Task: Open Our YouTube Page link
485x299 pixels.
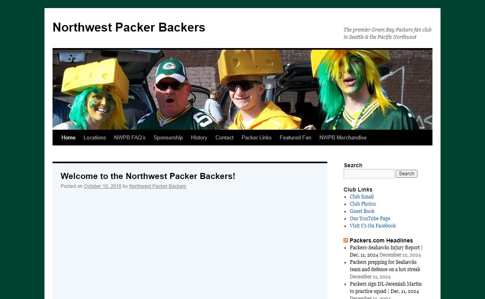Action: click(x=370, y=219)
